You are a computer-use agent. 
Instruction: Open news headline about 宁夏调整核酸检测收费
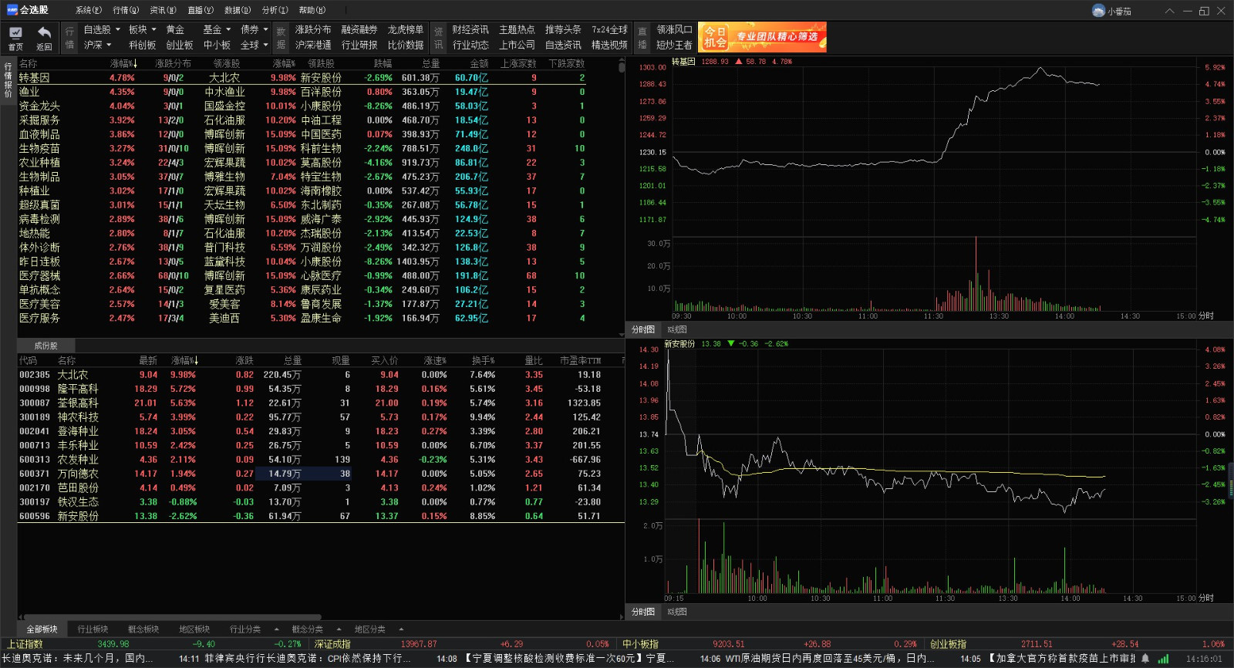(x=570, y=659)
